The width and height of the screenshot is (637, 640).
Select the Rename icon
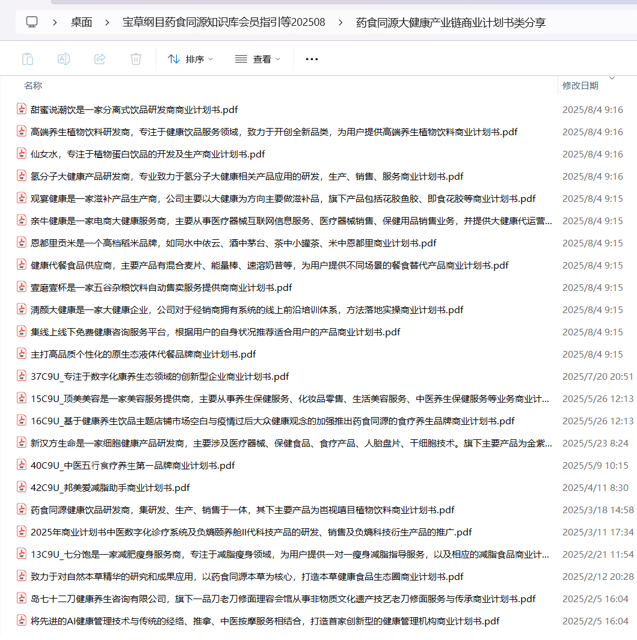point(64,58)
